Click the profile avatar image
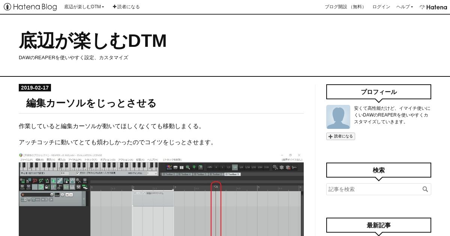Viewport: 450px width, 236px height. tap(338, 117)
